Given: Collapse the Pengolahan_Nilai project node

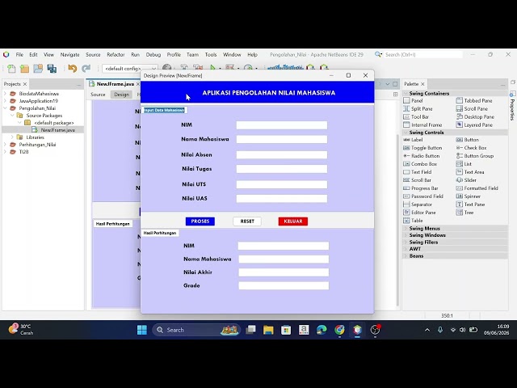Looking at the screenshot, I should pos(6,108).
